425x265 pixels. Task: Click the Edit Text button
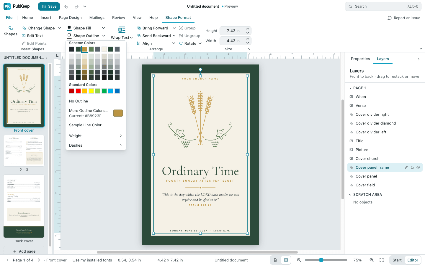[32, 36]
